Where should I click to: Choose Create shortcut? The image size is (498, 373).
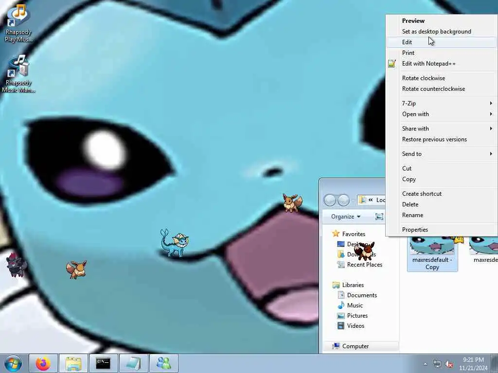tap(442, 194)
